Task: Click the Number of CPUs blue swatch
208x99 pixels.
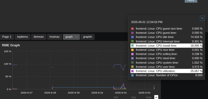Action: [x=132, y=75]
